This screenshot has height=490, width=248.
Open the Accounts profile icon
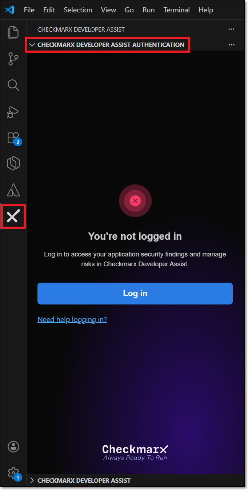click(13, 447)
